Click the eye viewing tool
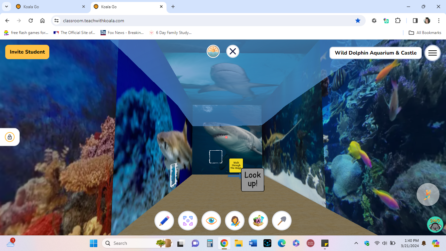 tap(211, 221)
